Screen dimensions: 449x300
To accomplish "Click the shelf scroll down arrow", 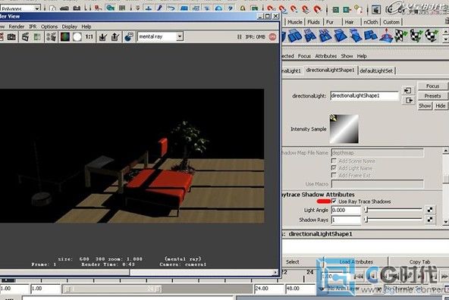I will point(446,39).
